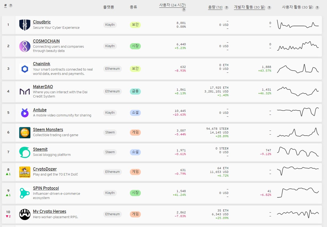Open the Steem Monsters title link

point(48,130)
